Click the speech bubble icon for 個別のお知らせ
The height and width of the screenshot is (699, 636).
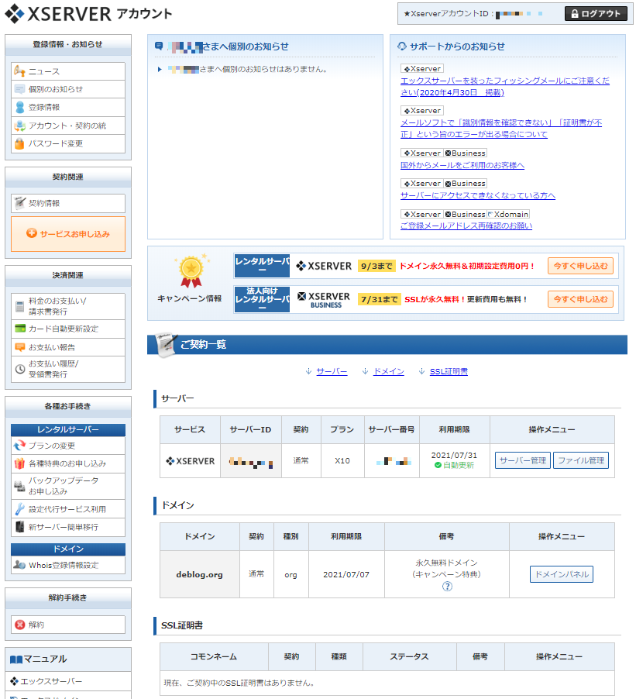tap(19, 89)
